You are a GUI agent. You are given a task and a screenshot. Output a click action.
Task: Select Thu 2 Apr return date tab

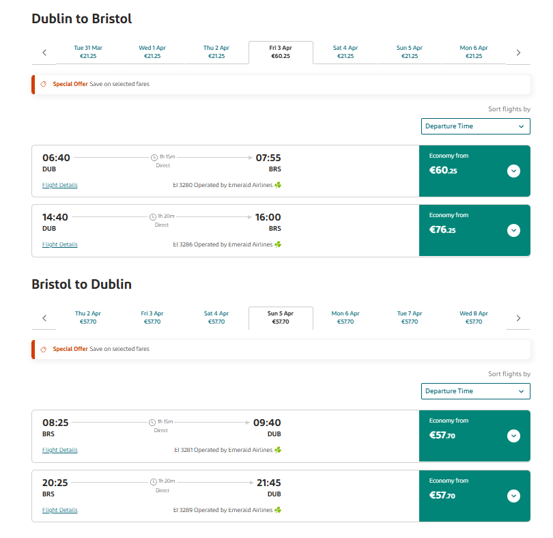coord(88,317)
